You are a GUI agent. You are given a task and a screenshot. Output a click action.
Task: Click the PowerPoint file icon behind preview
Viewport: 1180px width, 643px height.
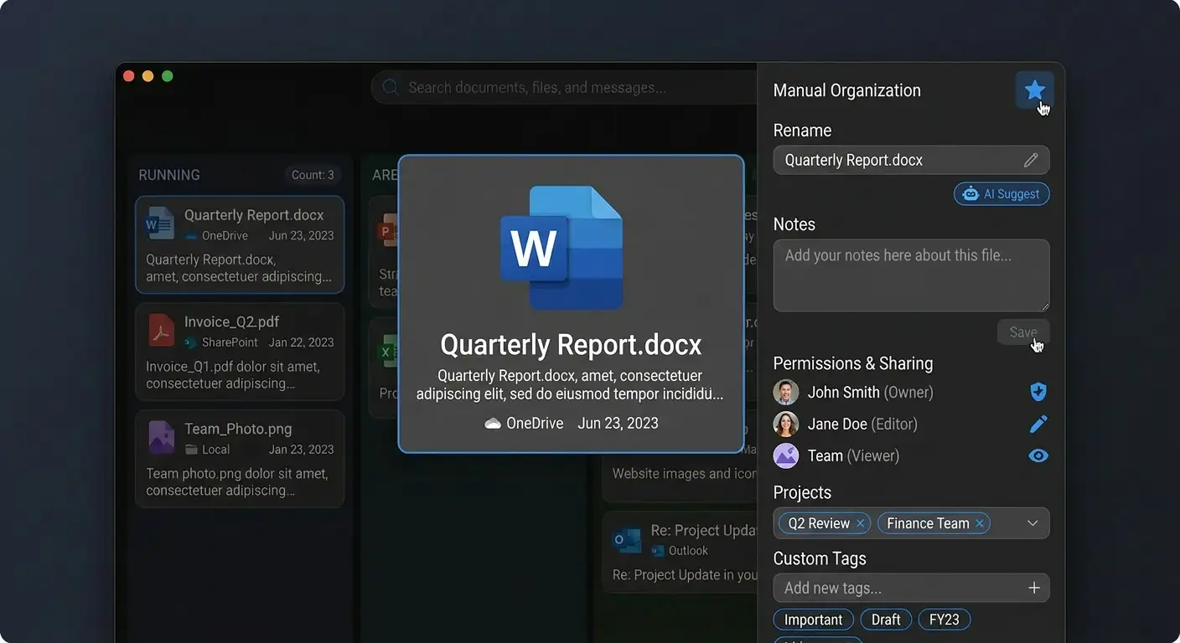[387, 229]
